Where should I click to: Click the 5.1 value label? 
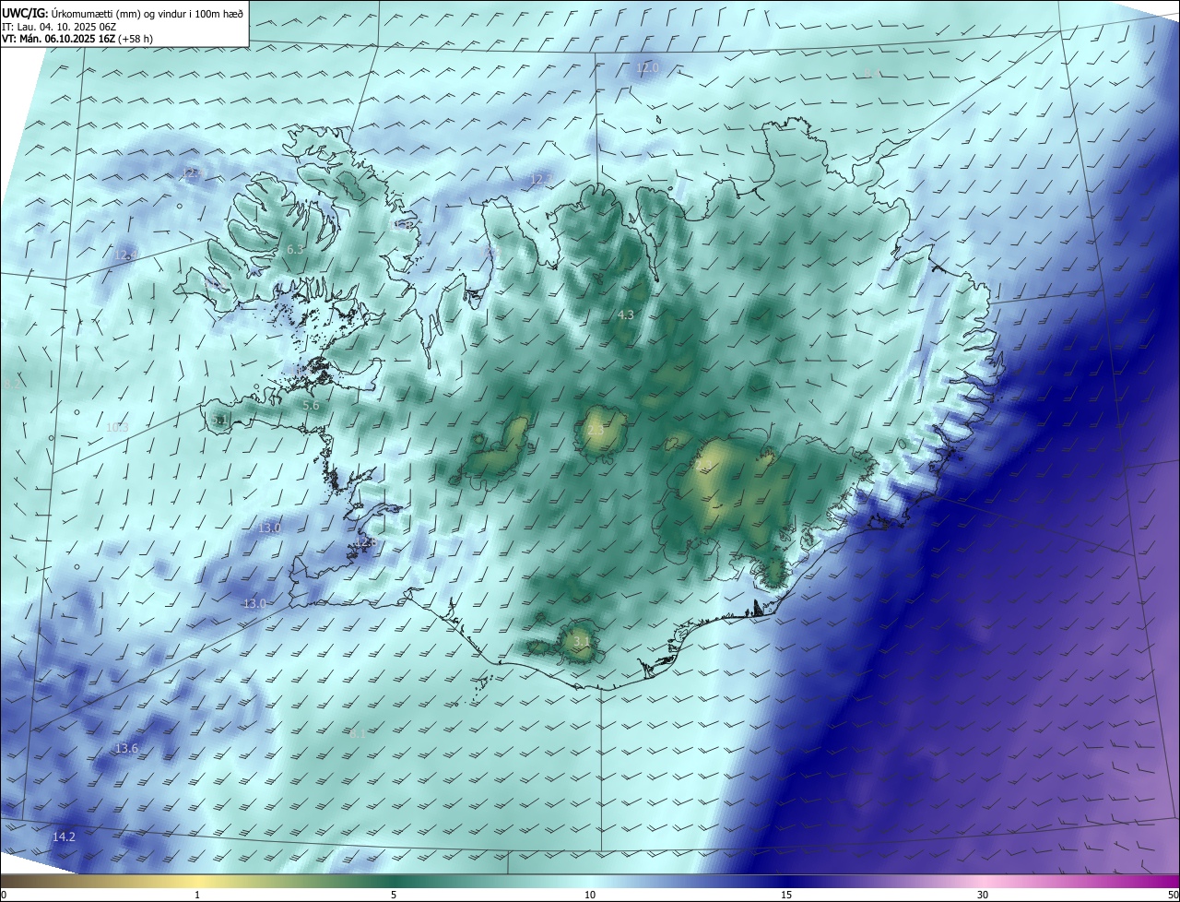pos(218,420)
